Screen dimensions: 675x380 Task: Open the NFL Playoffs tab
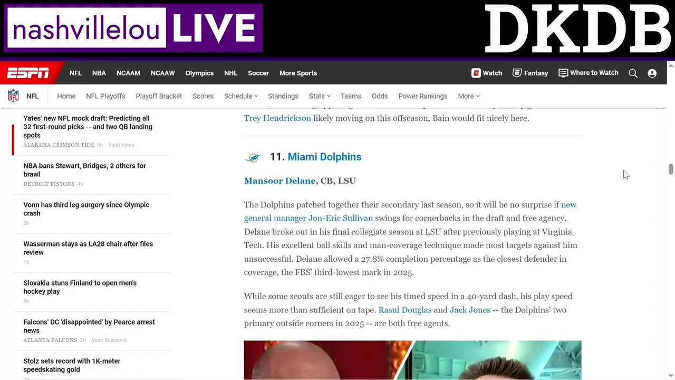105,96
